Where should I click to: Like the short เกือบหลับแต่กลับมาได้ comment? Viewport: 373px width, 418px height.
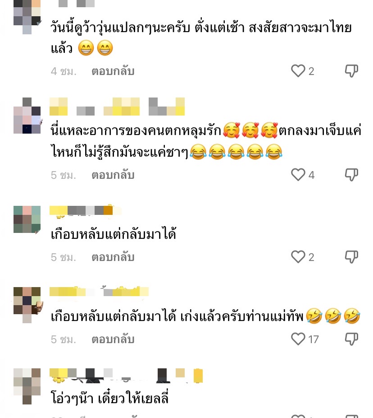point(298,257)
